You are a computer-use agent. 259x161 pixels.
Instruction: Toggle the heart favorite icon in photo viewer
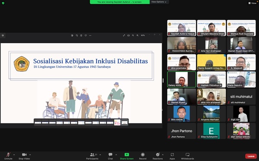click(86, 36)
